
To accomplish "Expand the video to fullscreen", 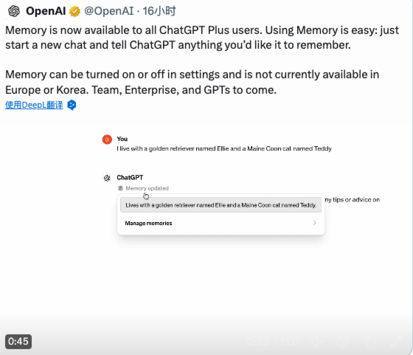I will click(x=397, y=342).
